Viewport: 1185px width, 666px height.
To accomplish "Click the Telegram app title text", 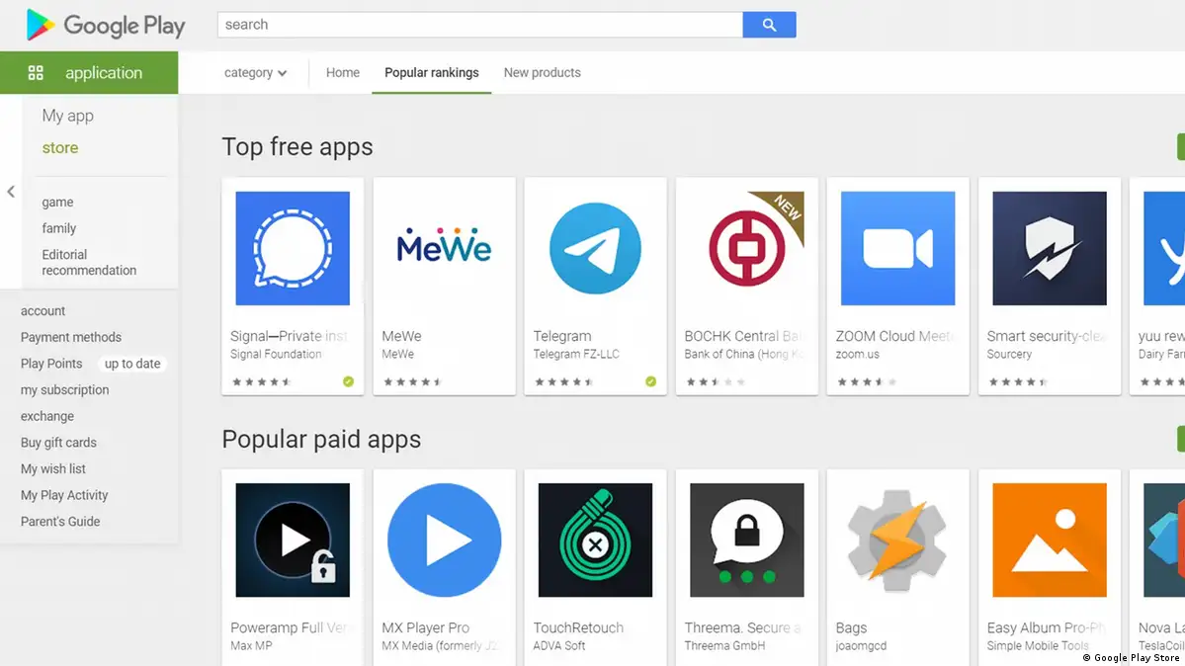I will 562,336.
